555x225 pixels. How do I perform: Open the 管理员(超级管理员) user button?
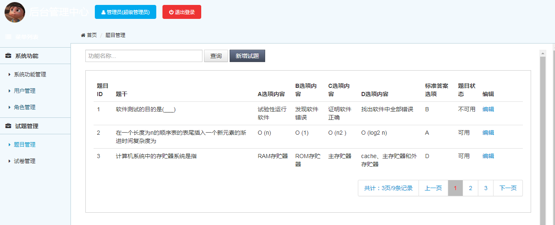(x=125, y=12)
